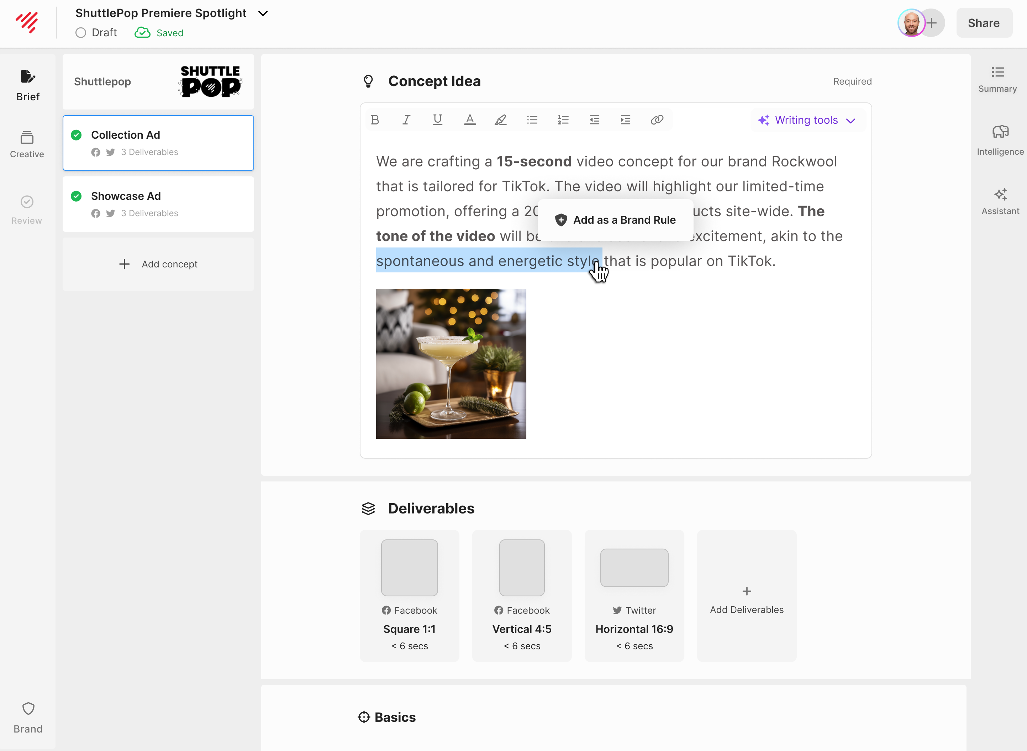This screenshot has height=751, width=1027.
Task: Insert a bulleted list
Action: click(532, 120)
